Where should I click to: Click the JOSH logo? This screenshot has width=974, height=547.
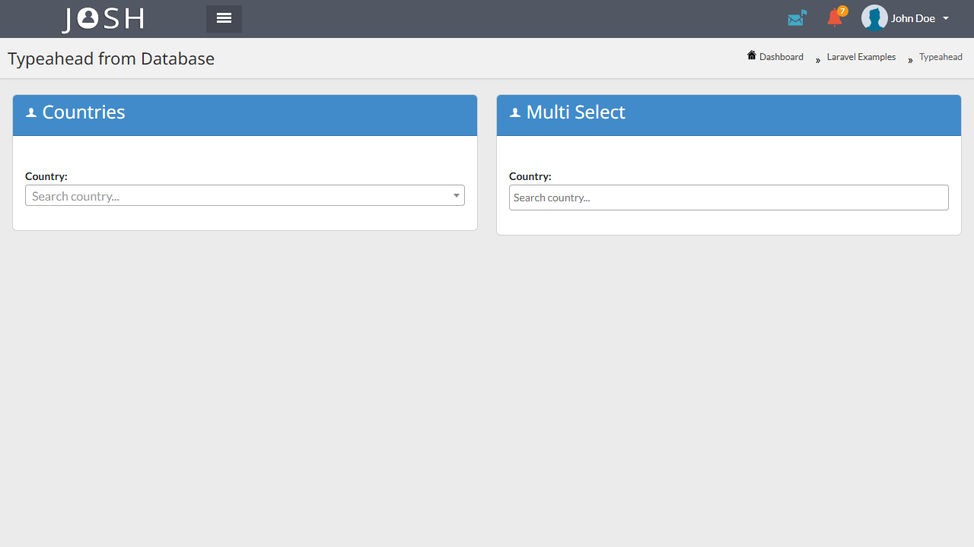click(x=102, y=18)
